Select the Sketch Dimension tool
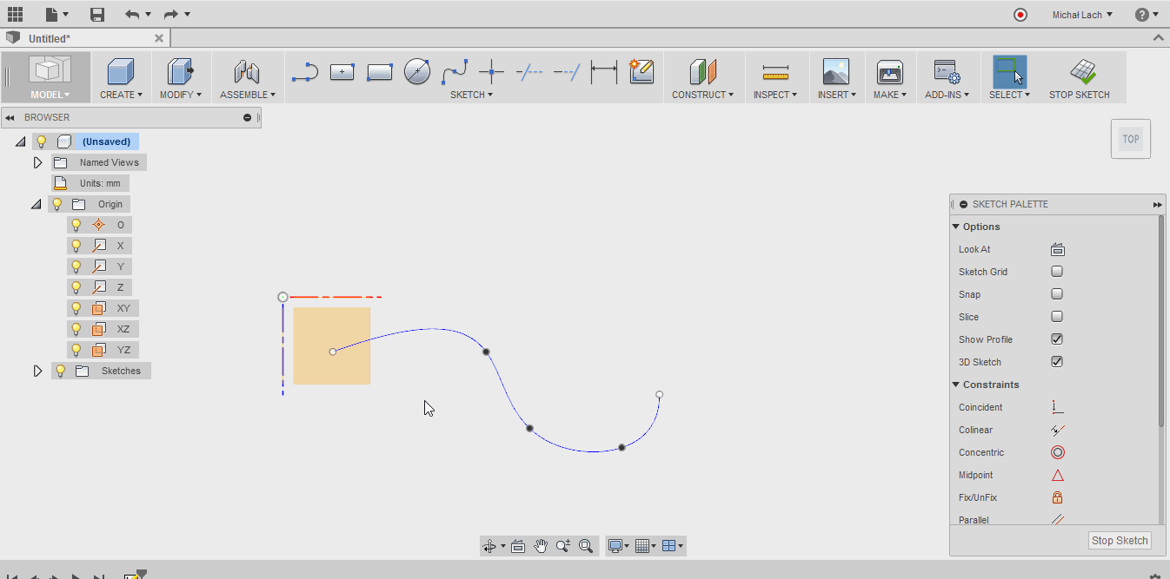Viewport: 1170px width, 579px height. coord(603,73)
